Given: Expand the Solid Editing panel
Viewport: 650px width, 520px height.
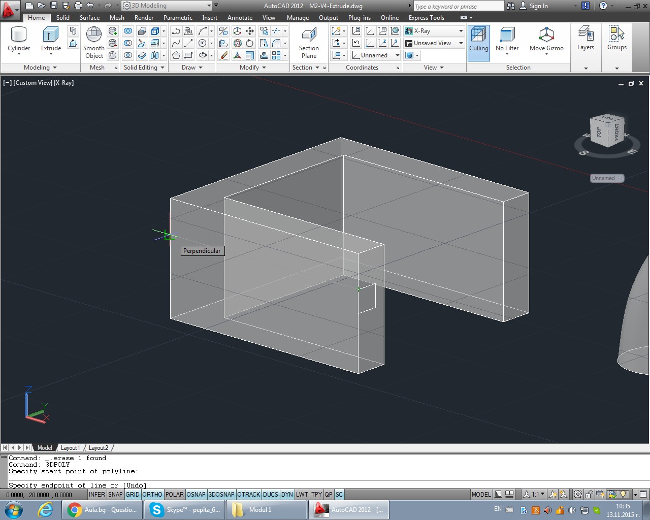Looking at the screenshot, I should tap(144, 67).
